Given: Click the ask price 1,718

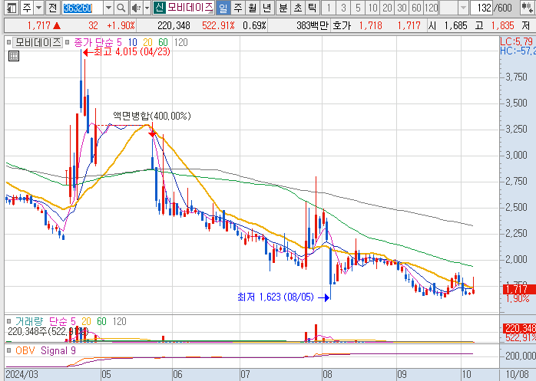Looking at the screenshot, I should coord(371,25).
